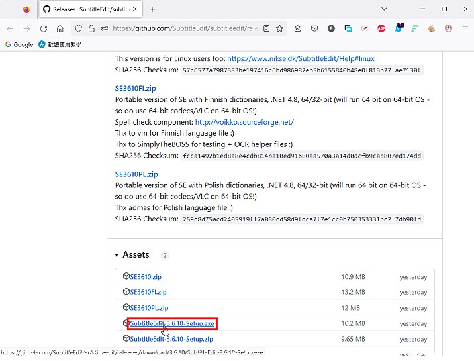Download SubtitleEdit-3.6.10-Setup.exe
The height and width of the screenshot is (361, 474).
pos(172,323)
